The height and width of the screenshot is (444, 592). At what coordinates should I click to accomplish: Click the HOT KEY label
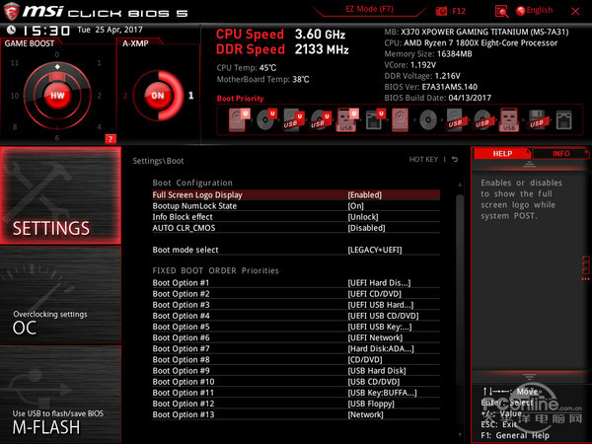pos(423,159)
